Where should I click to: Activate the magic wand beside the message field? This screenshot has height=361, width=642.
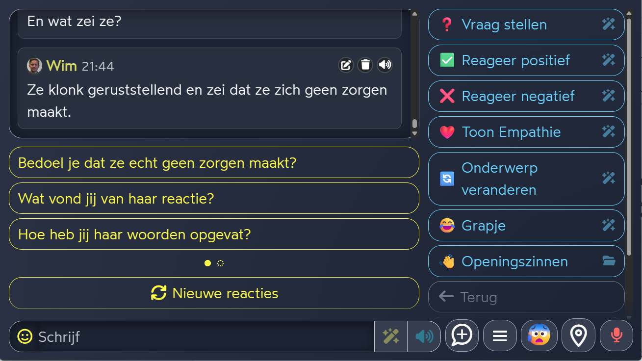point(390,336)
